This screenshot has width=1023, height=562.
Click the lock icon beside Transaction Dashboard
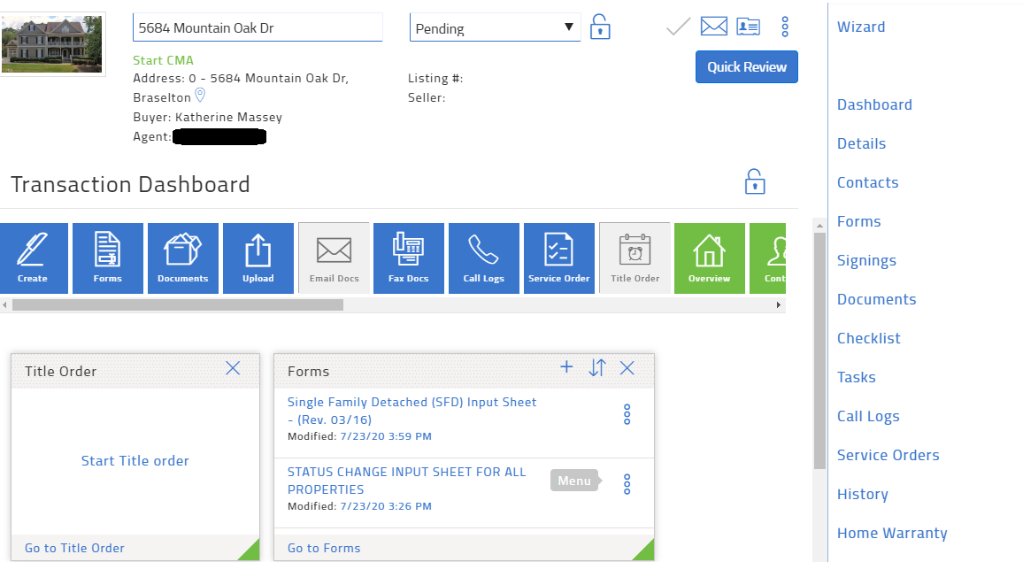click(755, 181)
